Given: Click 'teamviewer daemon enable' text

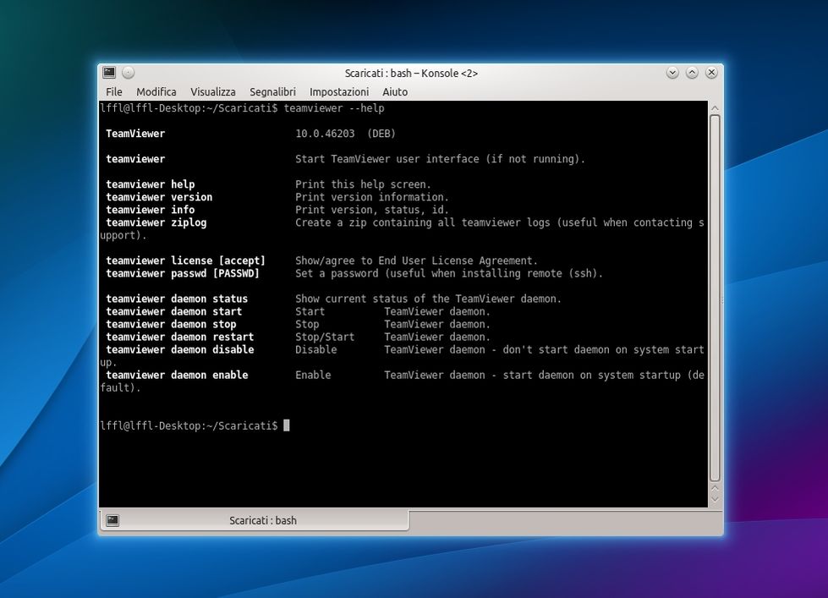Looking at the screenshot, I should [177, 375].
